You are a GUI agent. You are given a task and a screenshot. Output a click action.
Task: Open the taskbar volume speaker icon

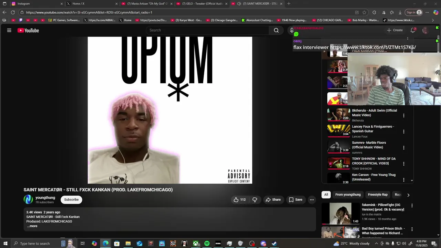tap(404, 244)
